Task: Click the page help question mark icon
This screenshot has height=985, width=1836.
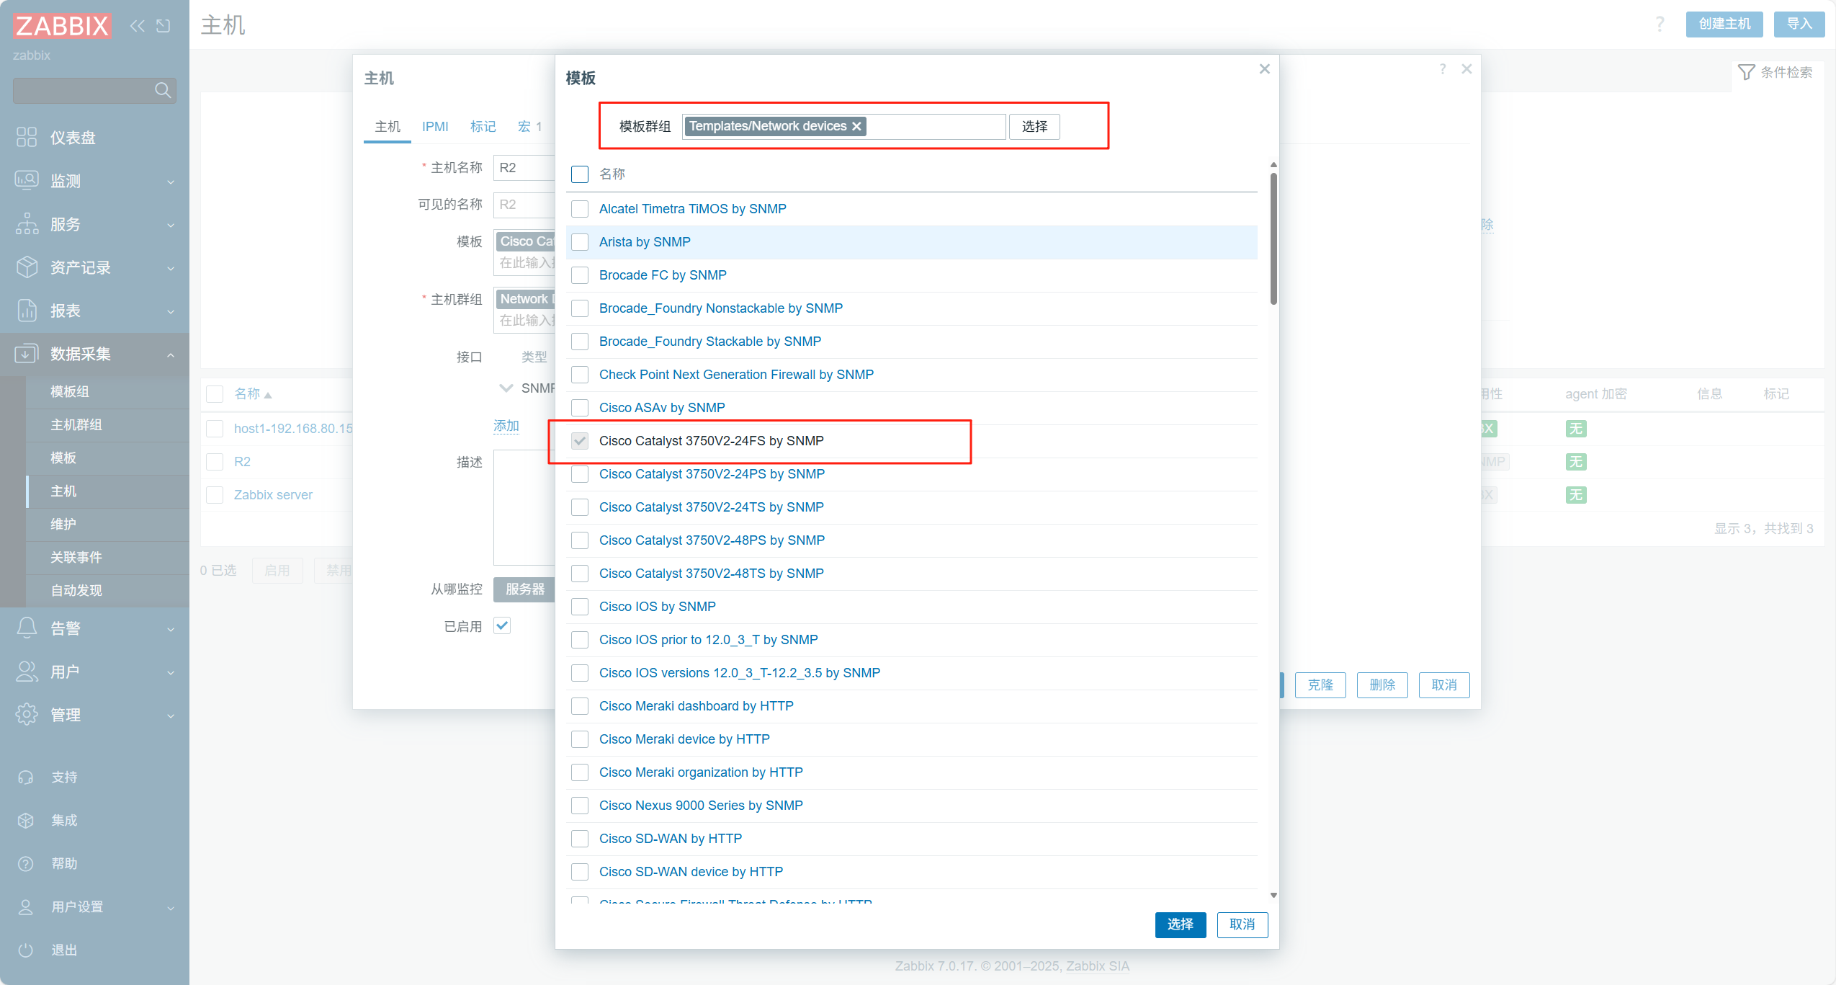Action: pos(1660,24)
